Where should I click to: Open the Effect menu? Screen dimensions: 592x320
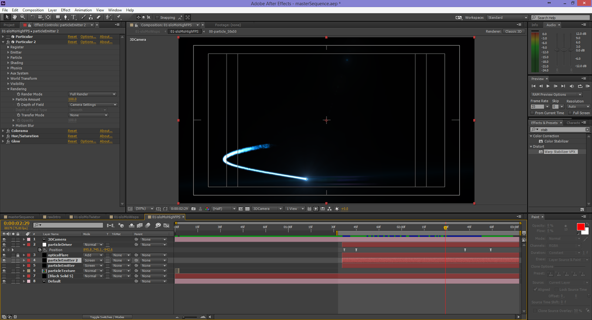(x=65, y=10)
